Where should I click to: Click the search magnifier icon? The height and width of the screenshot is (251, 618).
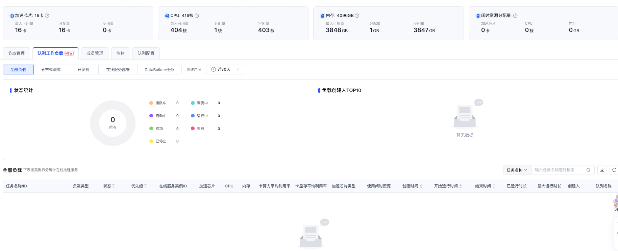pyautogui.click(x=588, y=170)
